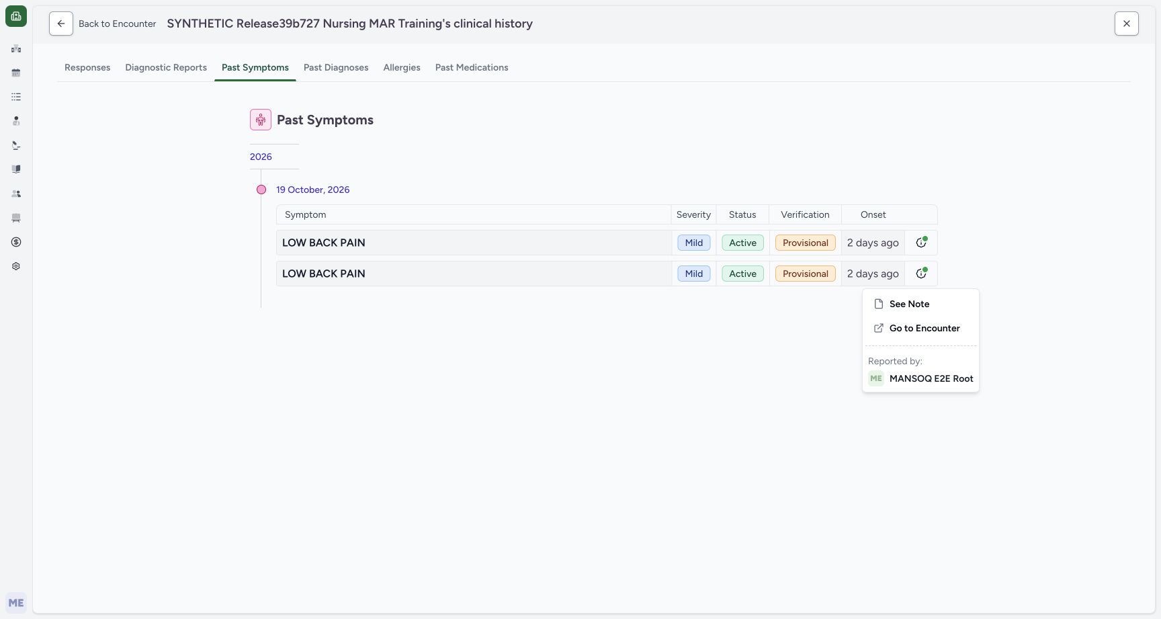This screenshot has width=1161, height=619.
Task: Click the Onset column header
Action: (873, 214)
